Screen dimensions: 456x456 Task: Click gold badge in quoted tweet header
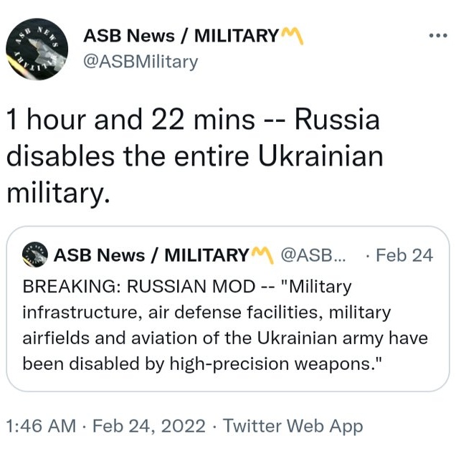[262, 255]
